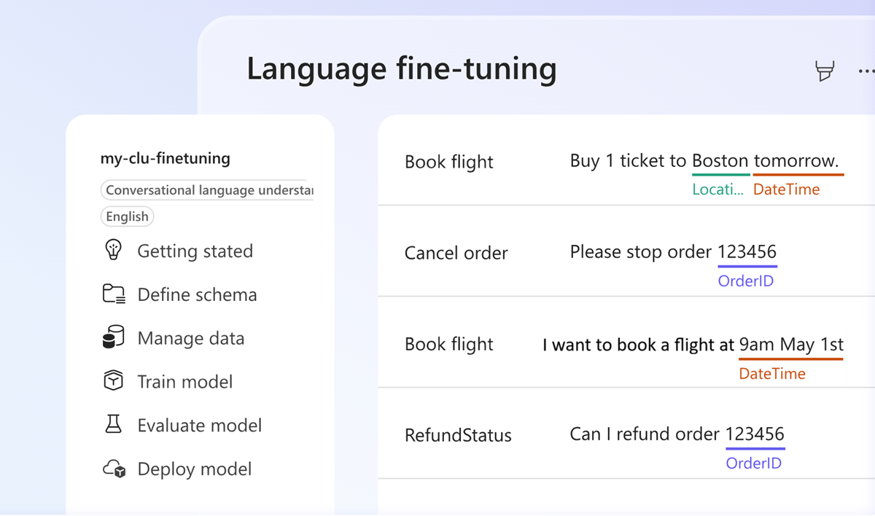The image size is (875, 516).
Task: Select the 9am May 1st entity text
Action: (x=791, y=344)
